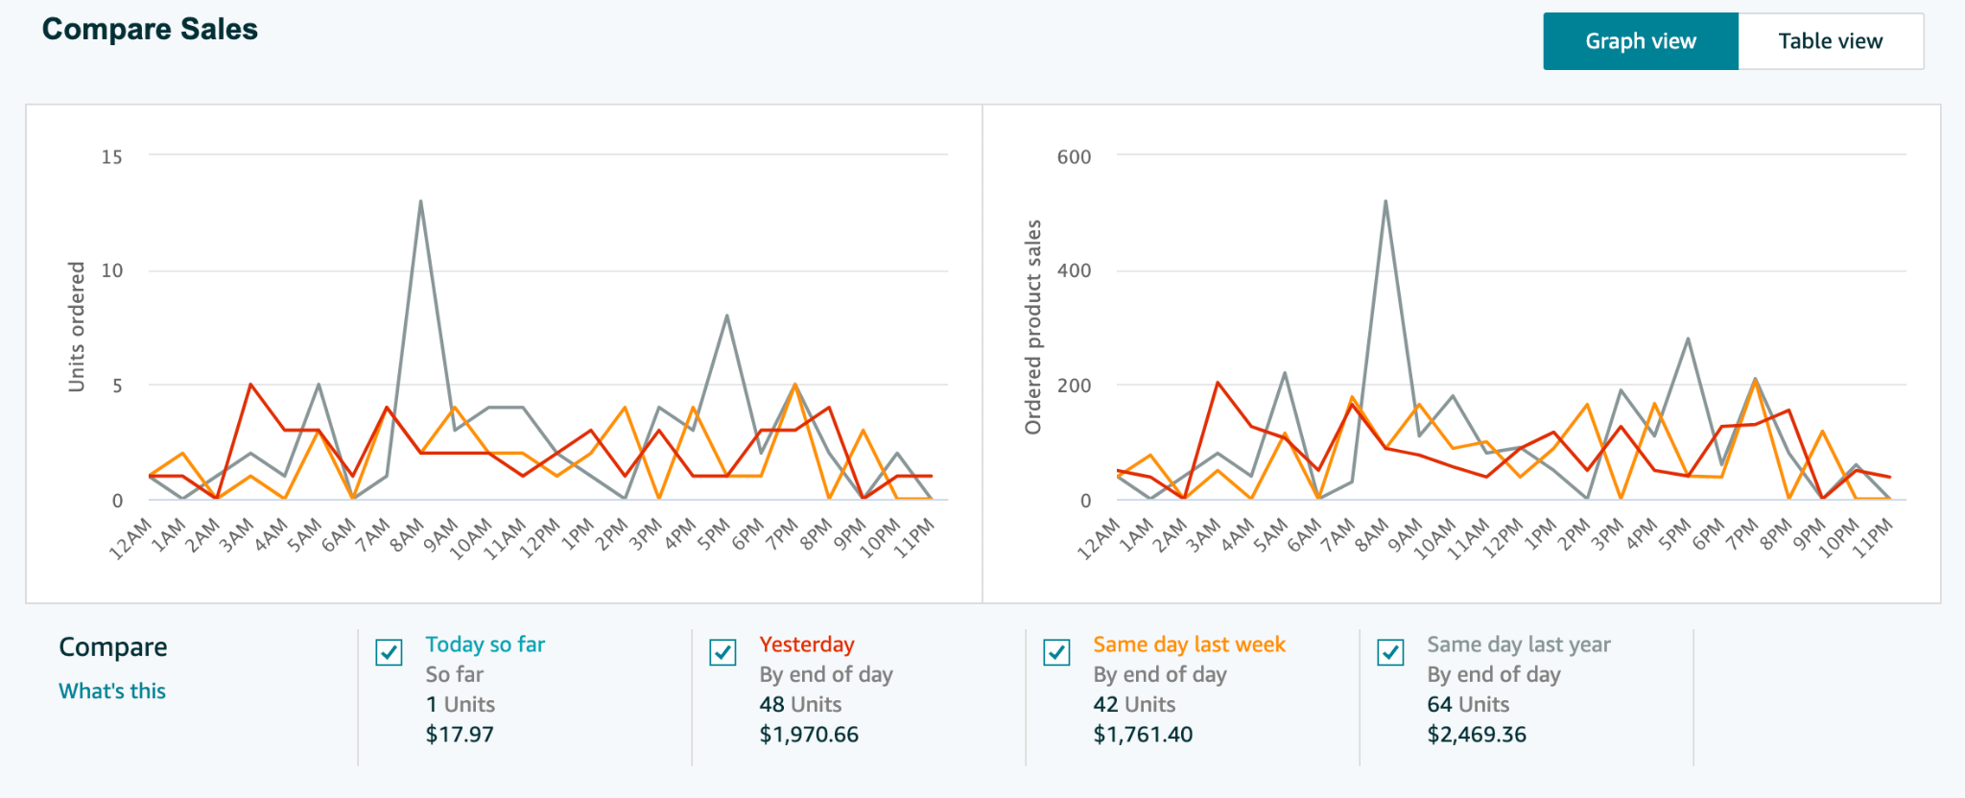The height and width of the screenshot is (798, 1965).
Task: Select the Yesterday legend label
Action: [x=807, y=644]
